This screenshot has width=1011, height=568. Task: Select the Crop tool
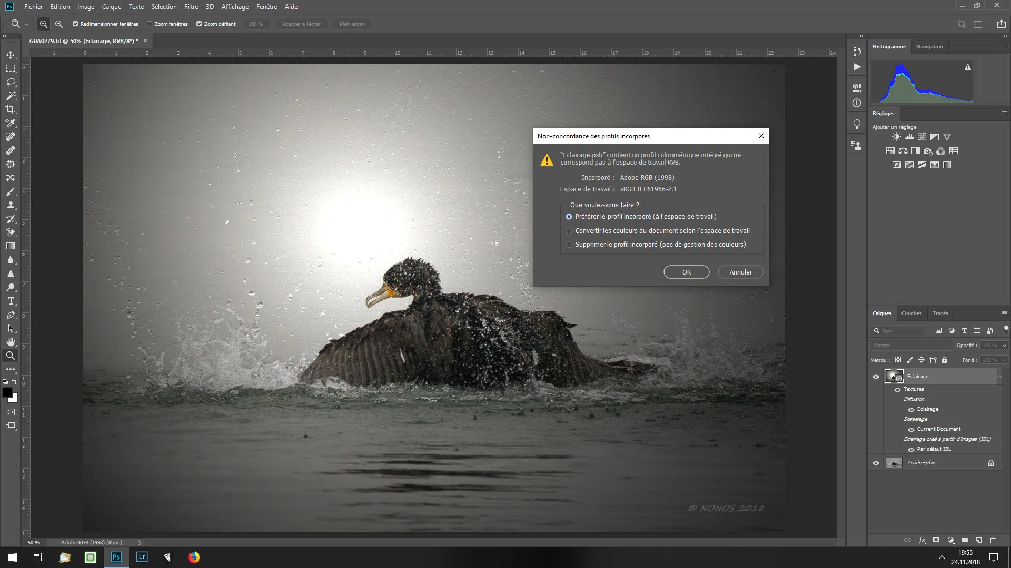(x=11, y=109)
